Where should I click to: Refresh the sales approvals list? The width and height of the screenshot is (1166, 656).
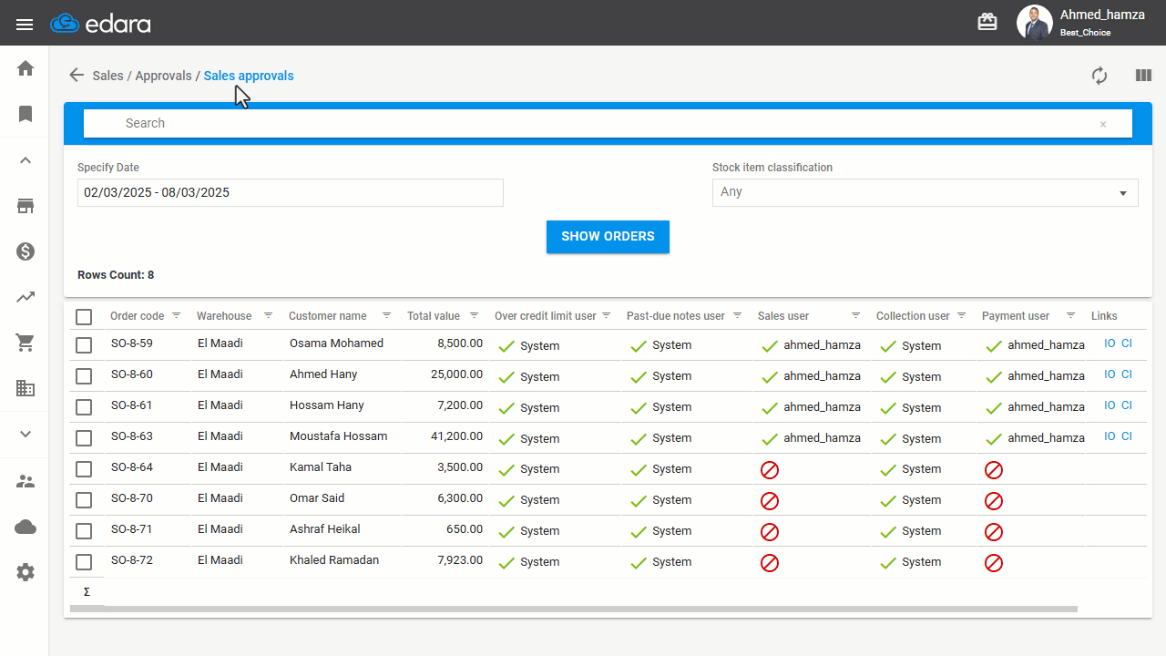1100,76
